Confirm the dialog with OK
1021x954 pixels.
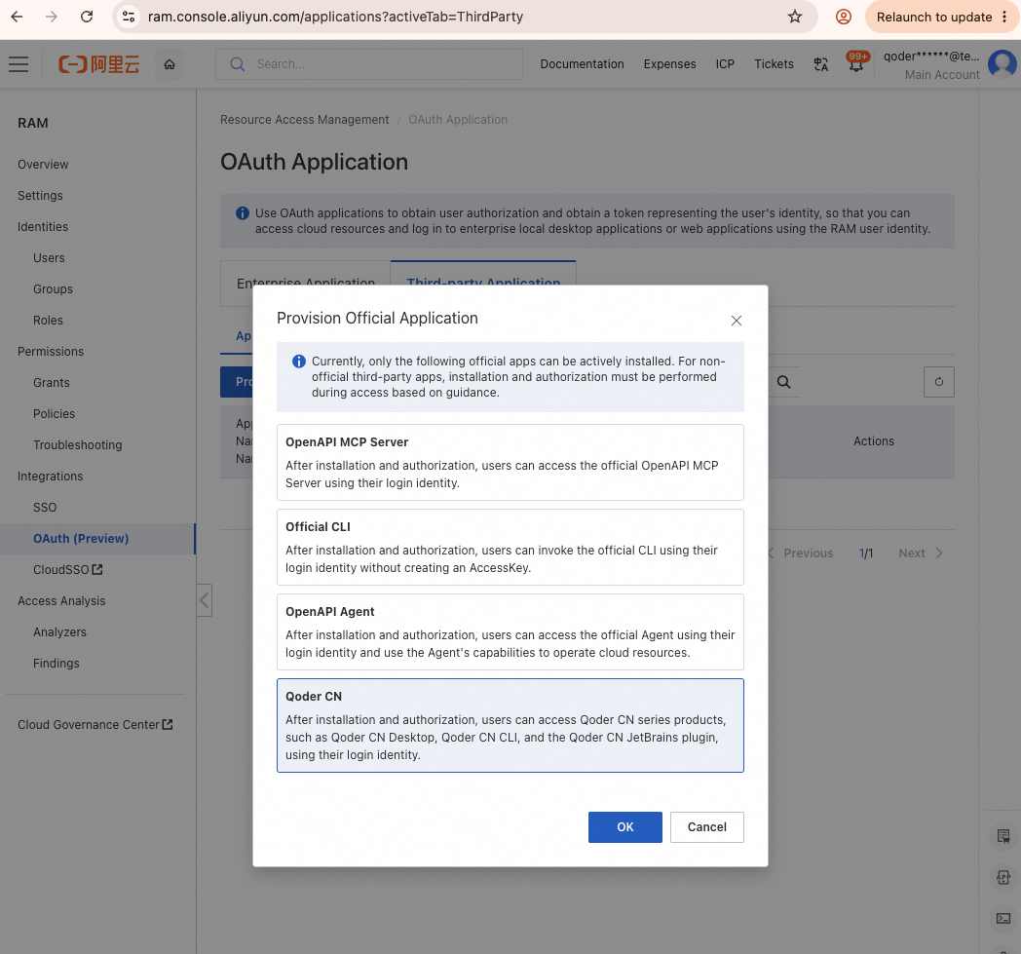(625, 827)
